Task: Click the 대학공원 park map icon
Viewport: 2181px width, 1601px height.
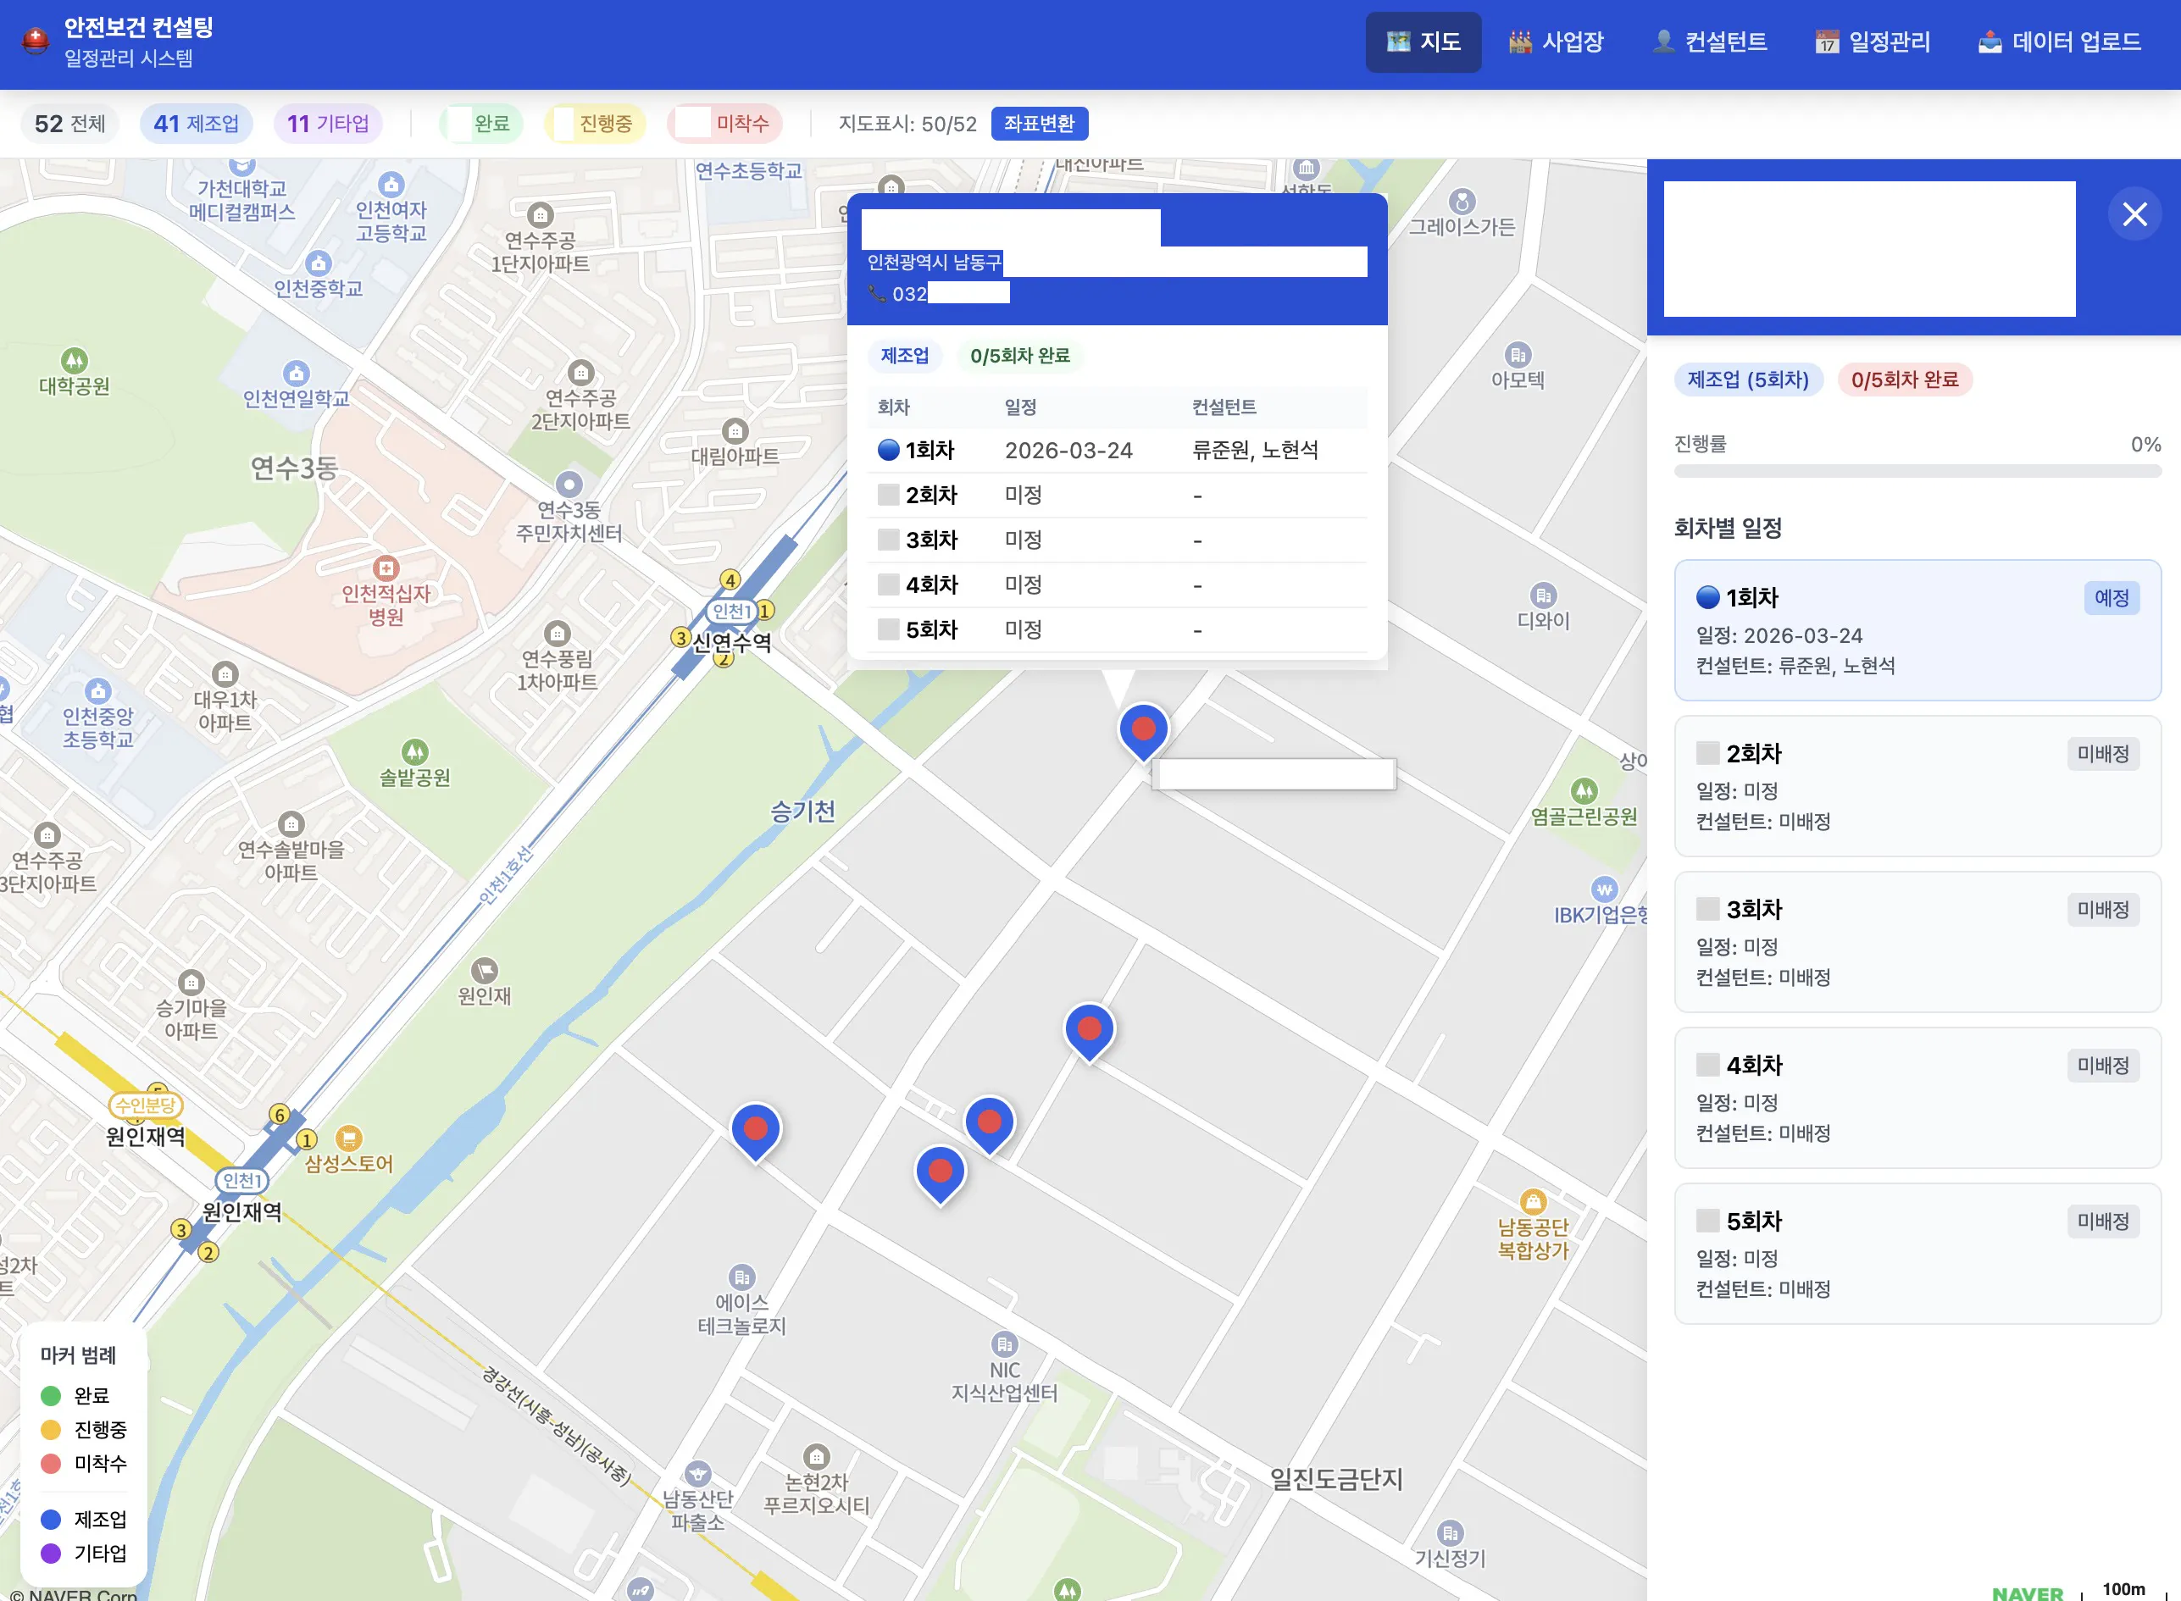Action: coord(75,361)
